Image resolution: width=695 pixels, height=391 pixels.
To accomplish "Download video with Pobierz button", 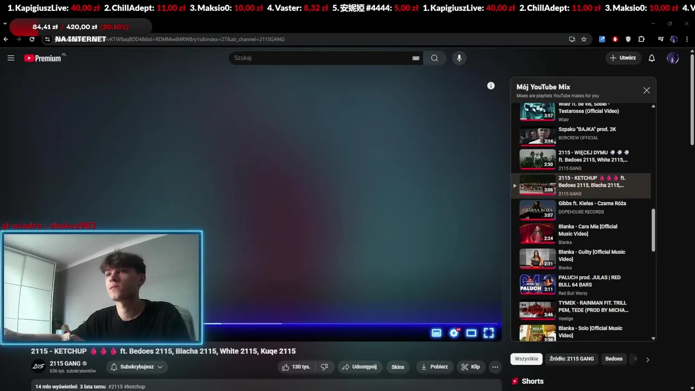I will (x=434, y=367).
